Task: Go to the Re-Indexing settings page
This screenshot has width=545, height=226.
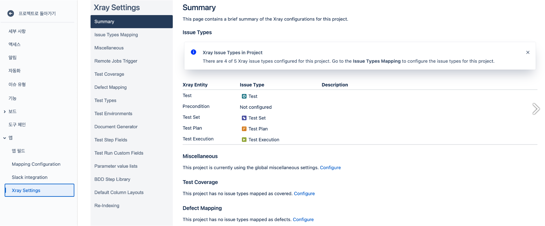Action: point(107,206)
